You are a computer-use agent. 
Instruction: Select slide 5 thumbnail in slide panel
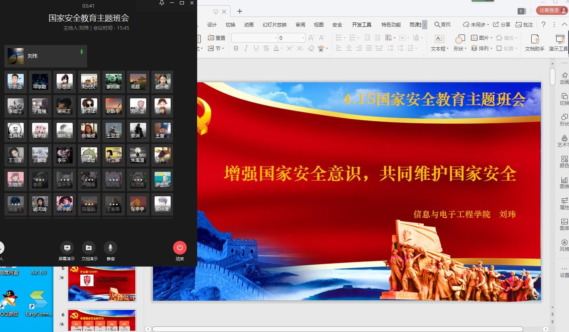(x=102, y=284)
